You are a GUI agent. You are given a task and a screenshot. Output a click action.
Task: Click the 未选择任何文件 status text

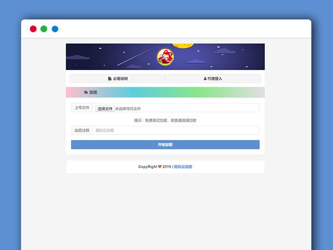click(128, 109)
